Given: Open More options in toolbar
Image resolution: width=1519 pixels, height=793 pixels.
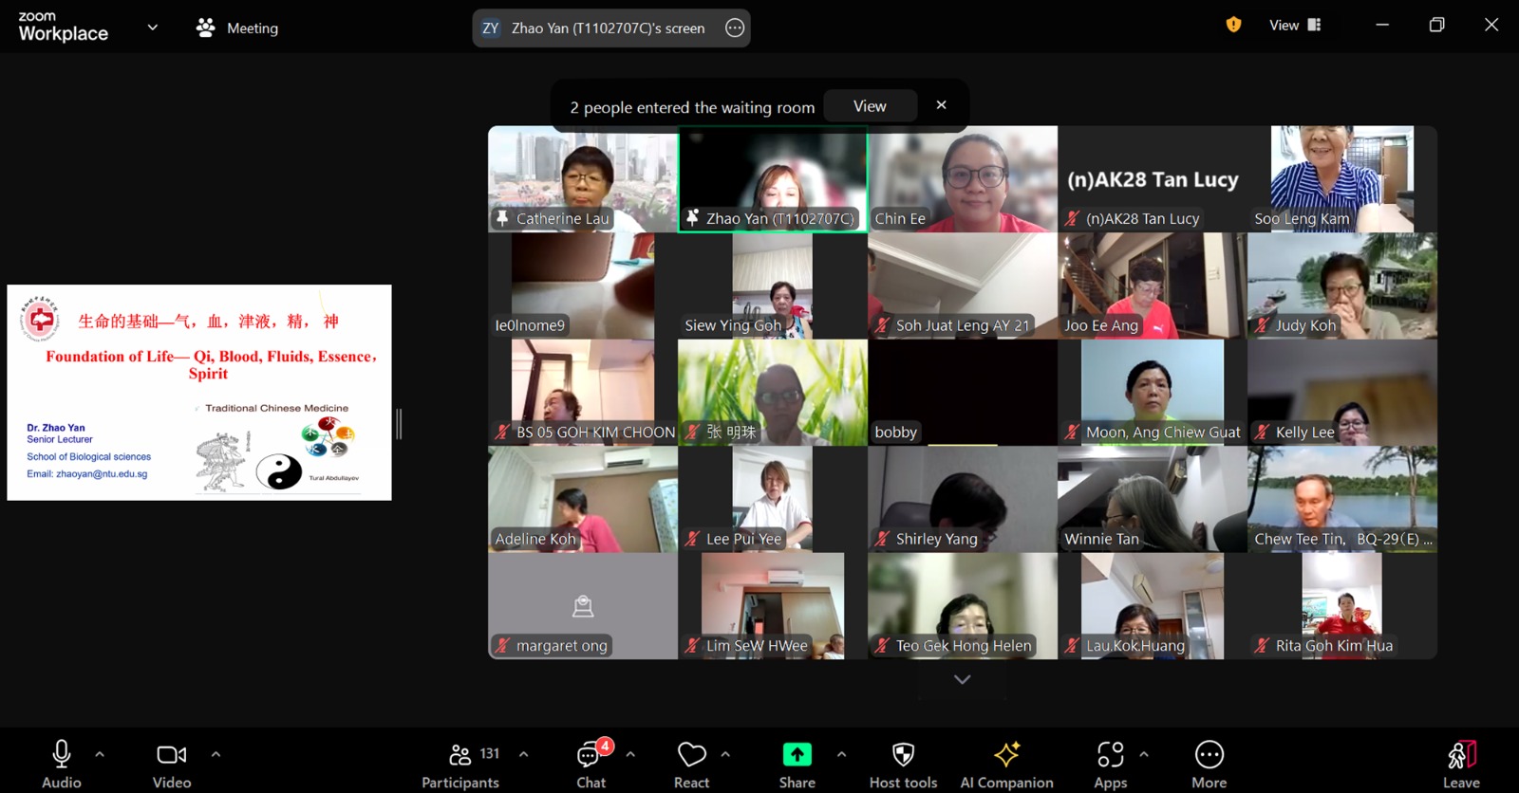Looking at the screenshot, I should (x=1209, y=765).
